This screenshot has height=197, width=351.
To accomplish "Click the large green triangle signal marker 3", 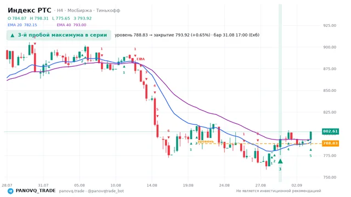I will [280, 161].
